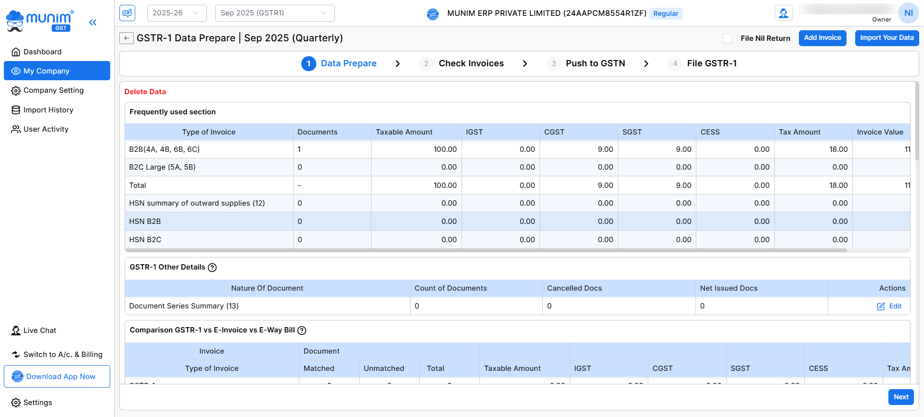Open Live Chat from the sidebar
Image resolution: width=924 pixels, height=417 pixels.
pos(40,331)
